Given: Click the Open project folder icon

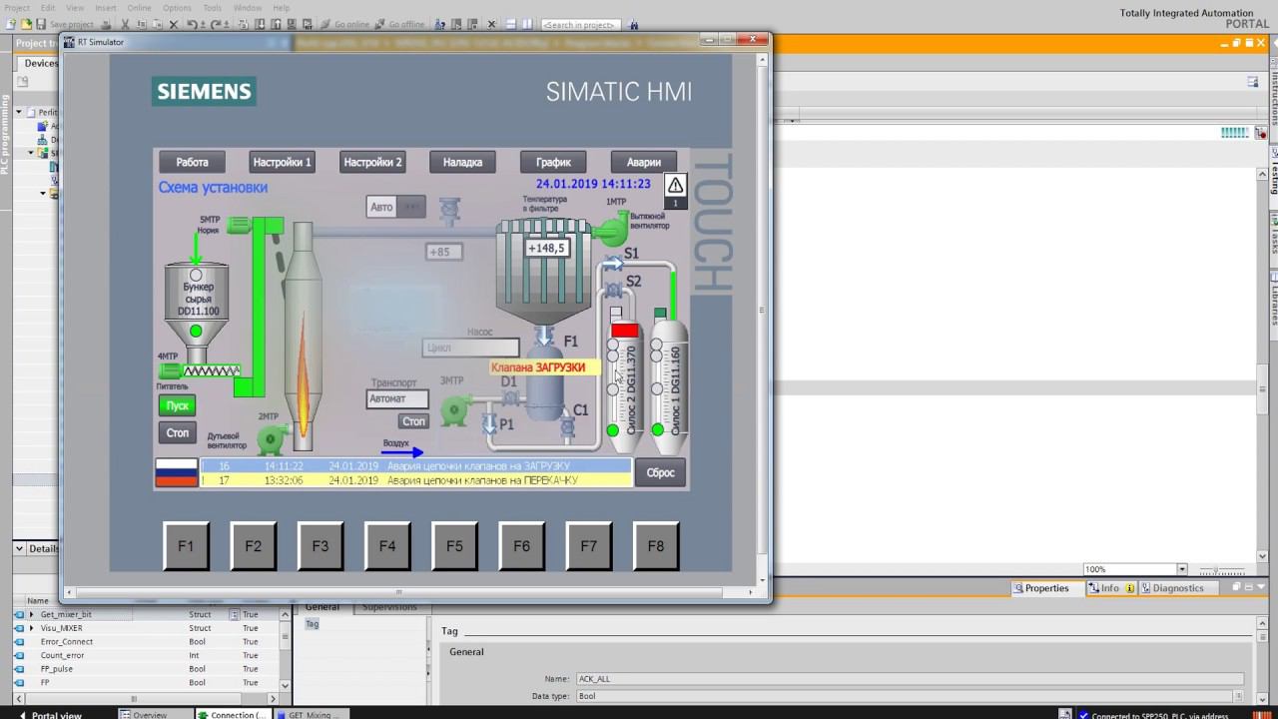Looking at the screenshot, I should (x=26, y=24).
